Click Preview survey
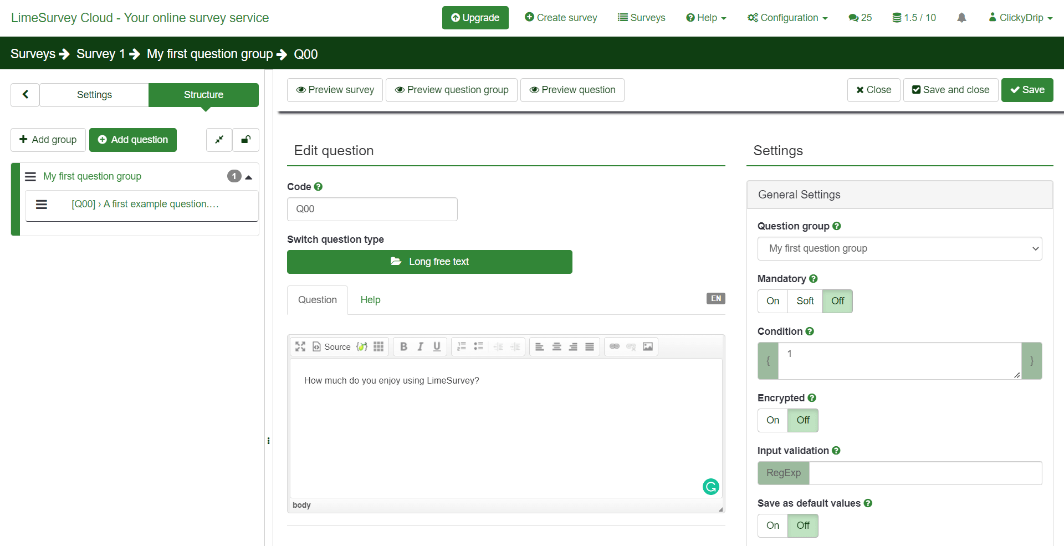 tap(335, 90)
